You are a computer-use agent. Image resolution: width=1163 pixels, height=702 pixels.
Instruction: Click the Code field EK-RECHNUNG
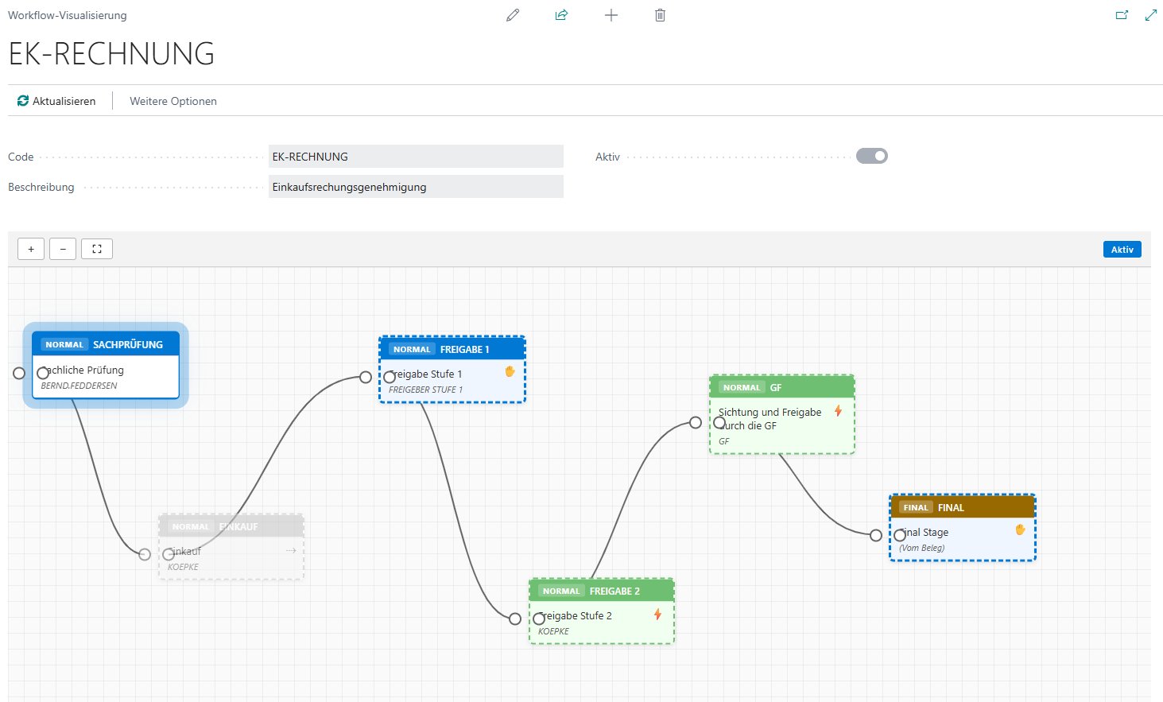[416, 157]
